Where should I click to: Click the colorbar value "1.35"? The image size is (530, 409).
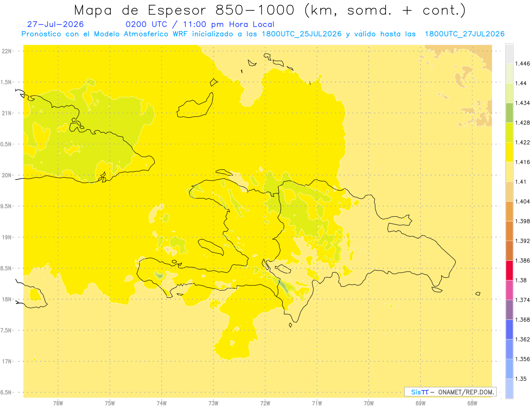pos(522,379)
